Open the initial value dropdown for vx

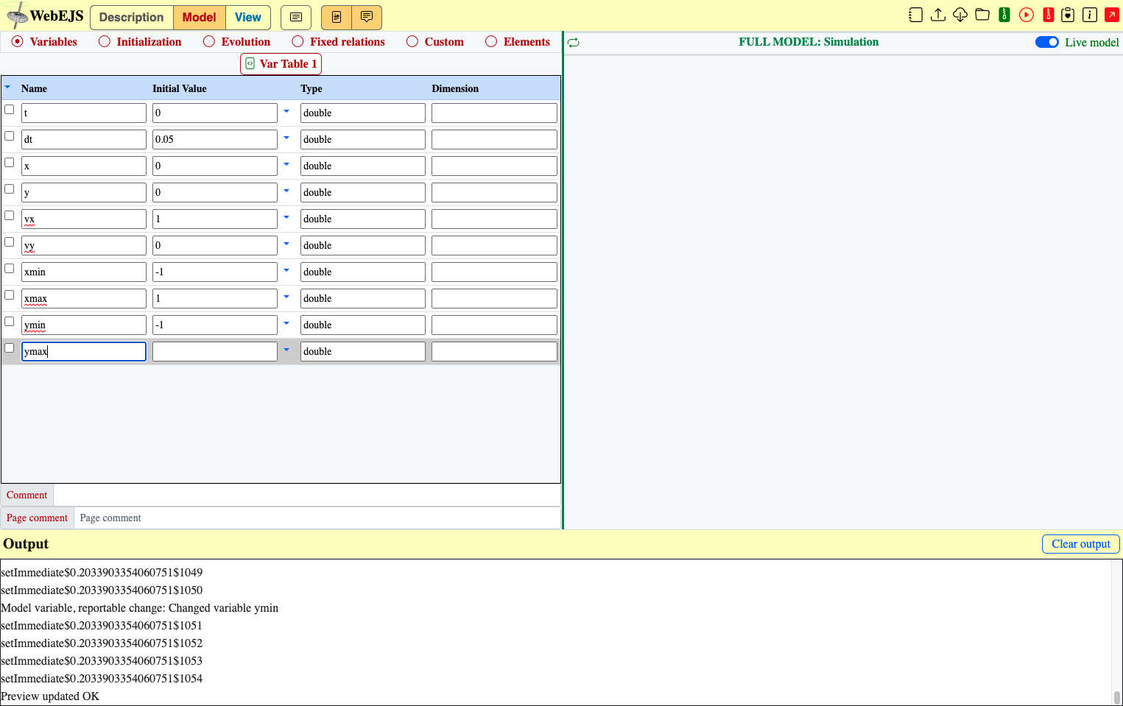286,218
